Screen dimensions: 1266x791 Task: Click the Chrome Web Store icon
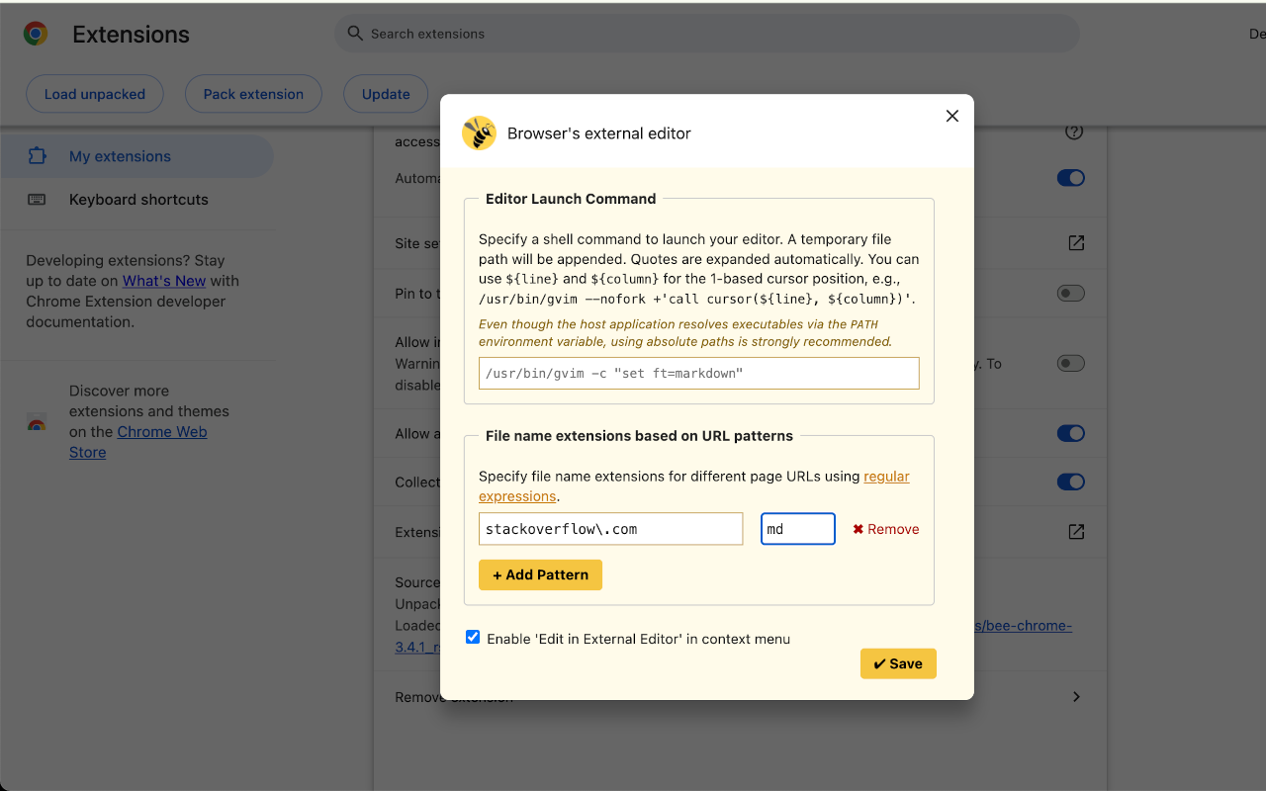click(37, 422)
